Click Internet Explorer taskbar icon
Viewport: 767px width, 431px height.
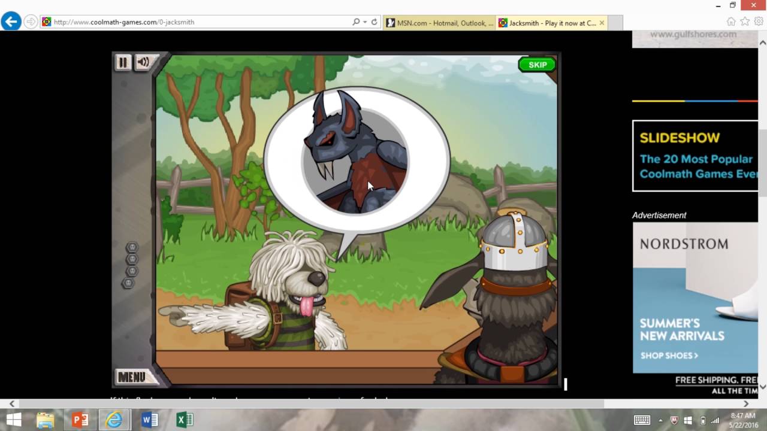coord(114,420)
